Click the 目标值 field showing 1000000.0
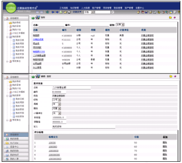 point(59,117)
